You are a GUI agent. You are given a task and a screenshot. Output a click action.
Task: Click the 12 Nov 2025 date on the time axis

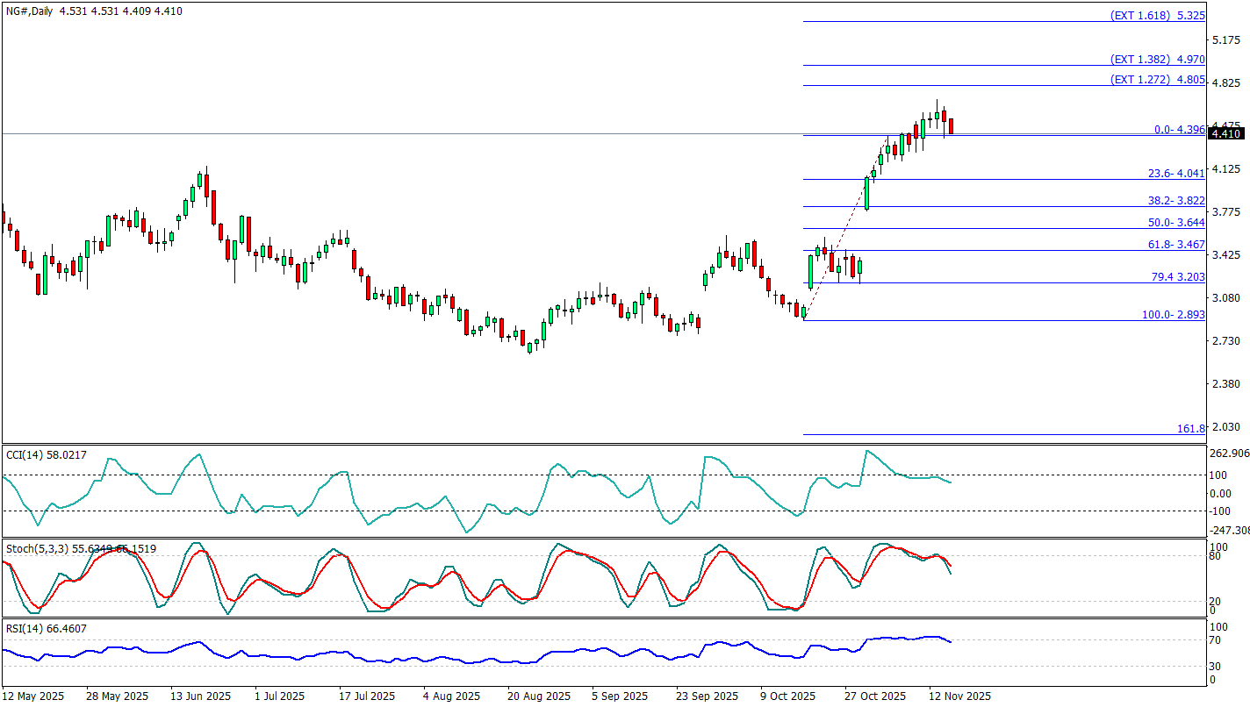[x=960, y=696]
